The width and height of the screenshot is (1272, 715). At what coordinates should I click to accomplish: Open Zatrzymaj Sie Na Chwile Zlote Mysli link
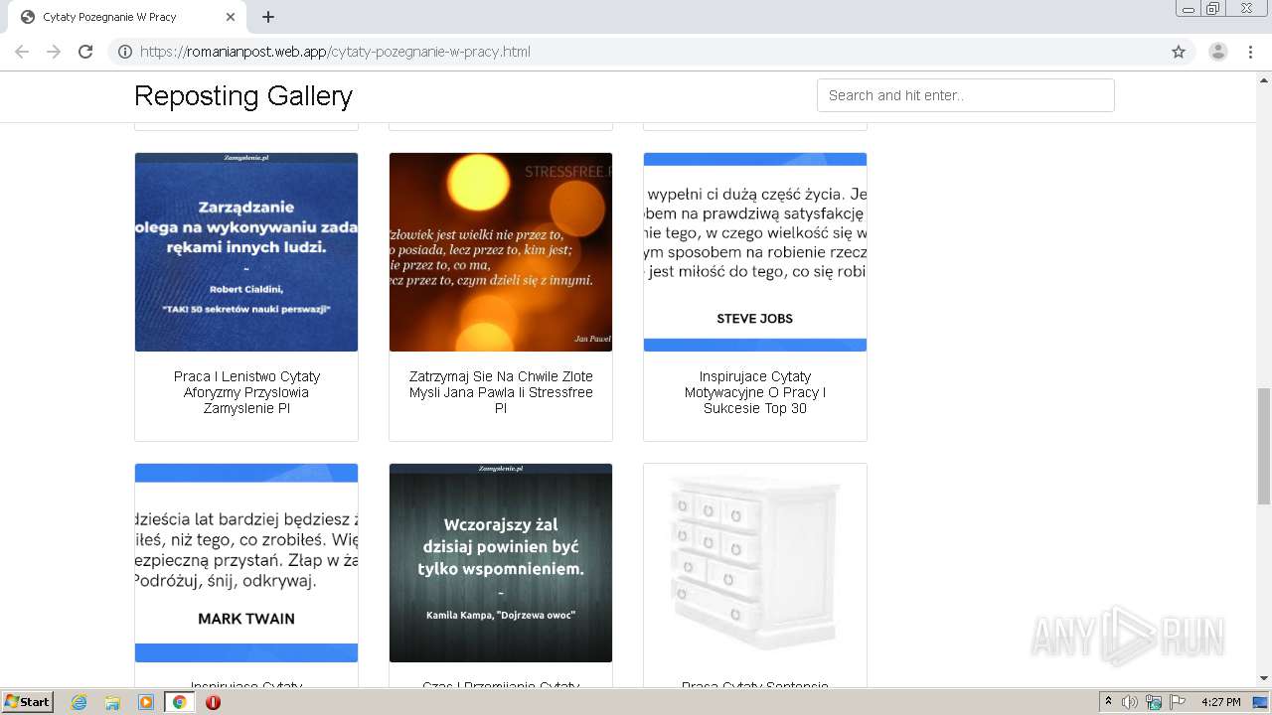[x=501, y=392]
